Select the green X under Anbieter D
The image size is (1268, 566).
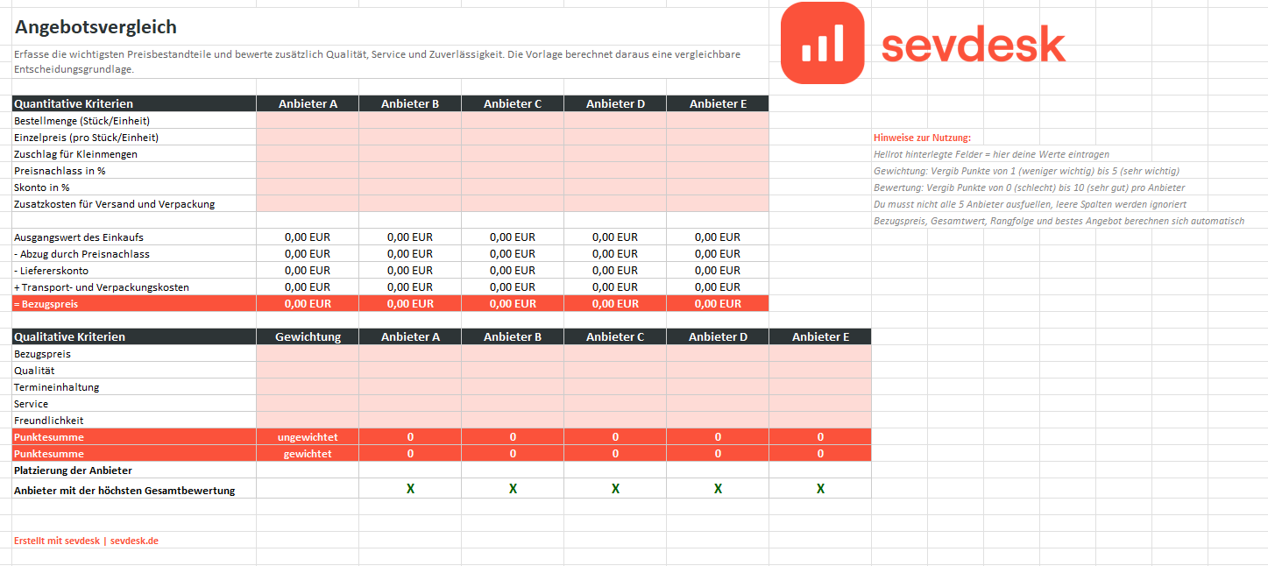(x=718, y=489)
